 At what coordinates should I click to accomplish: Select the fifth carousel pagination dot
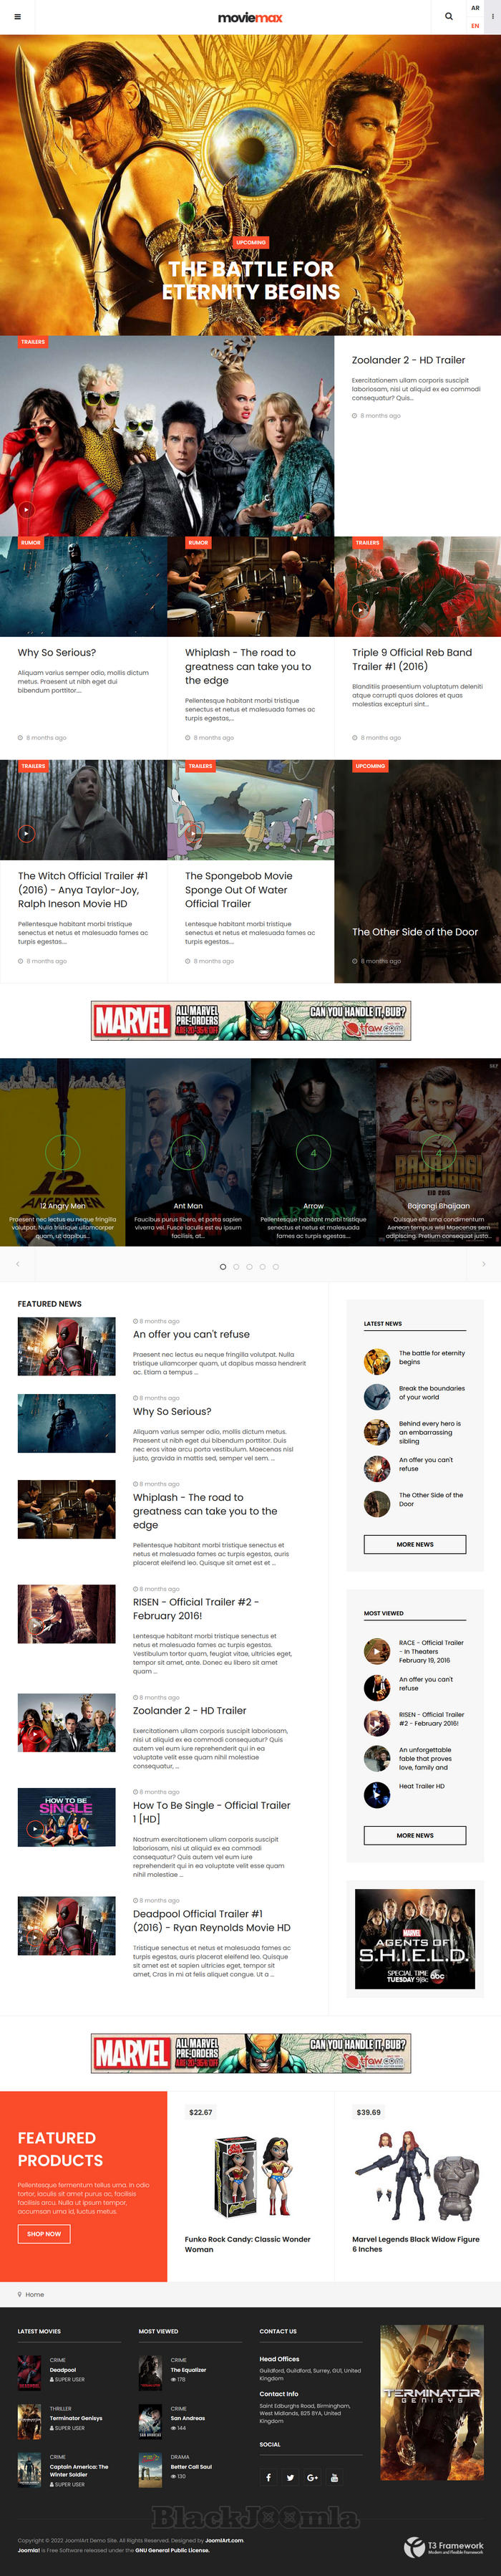click(x=276, y=1266)
